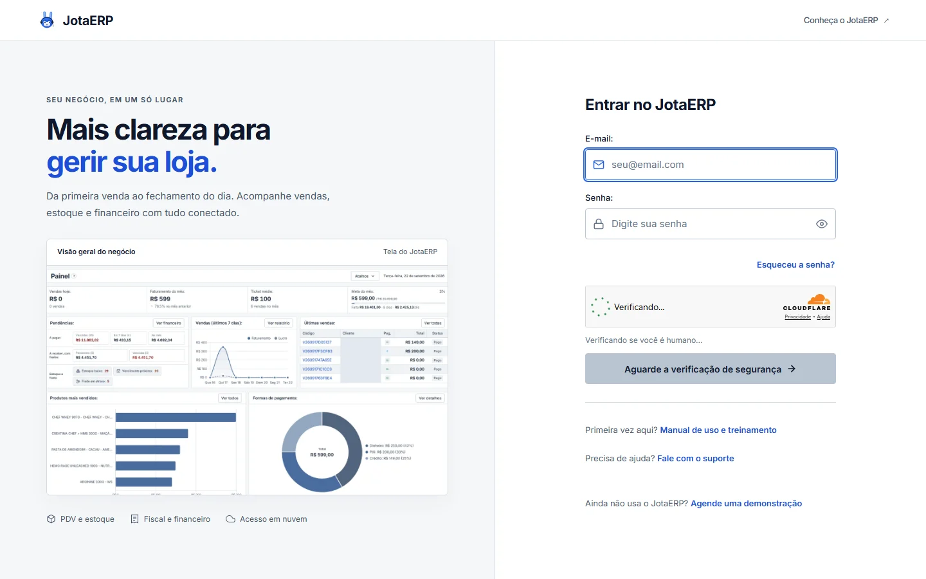Open Cloudflare Privacidade link
The image size is (926, 579).
[x=797, y=317]
